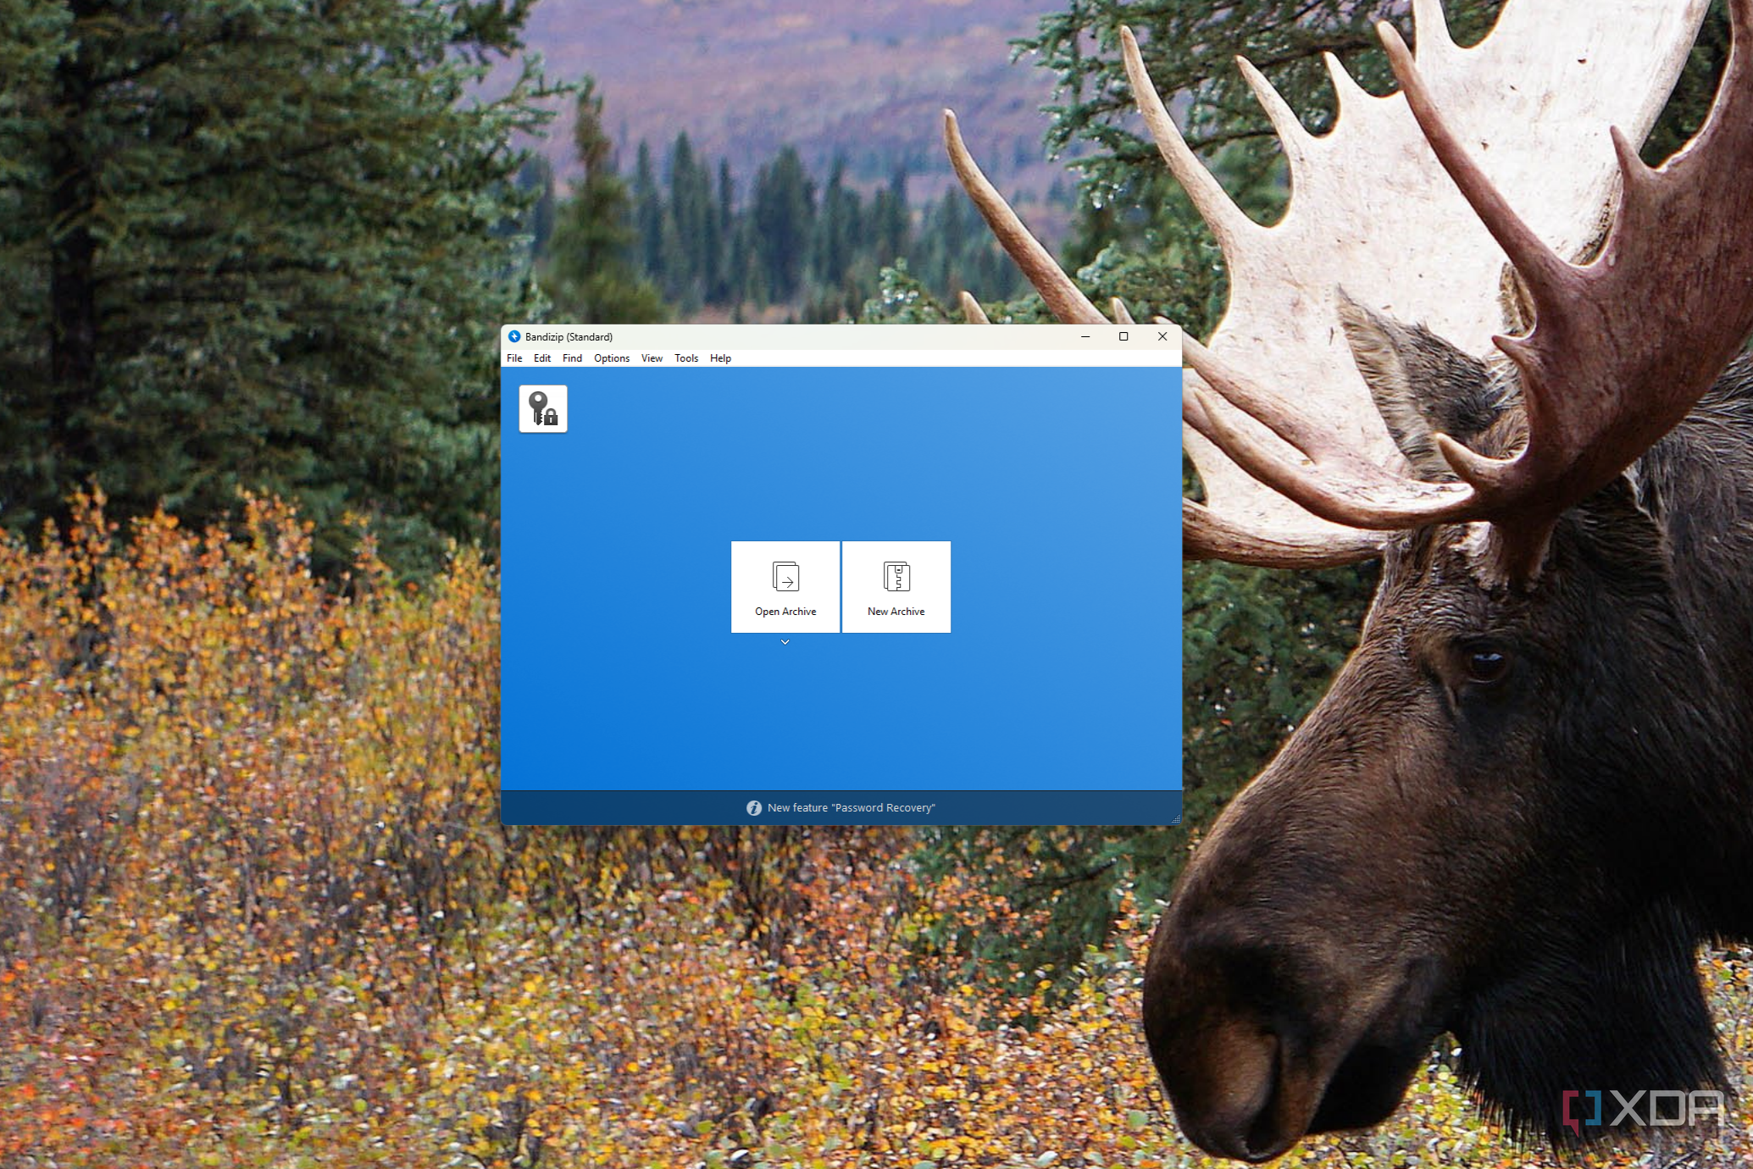1753x1169 pixels.
Task: Open the File menu
Action: tap(514, 358)
